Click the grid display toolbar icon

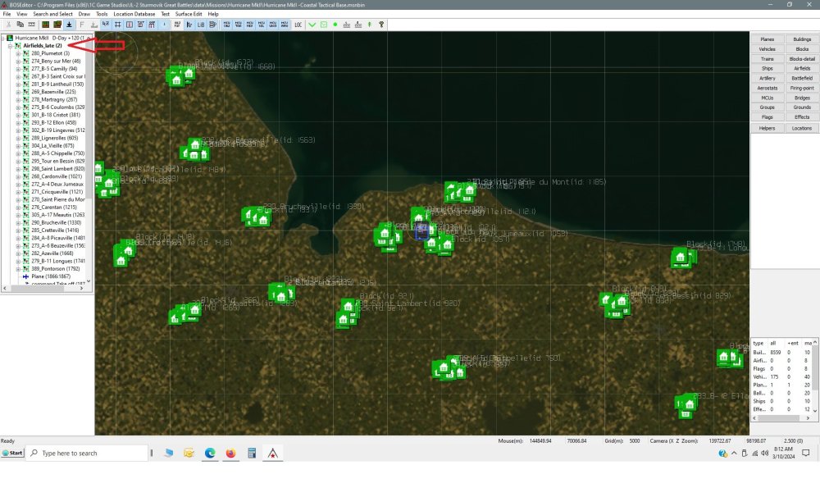117,25
